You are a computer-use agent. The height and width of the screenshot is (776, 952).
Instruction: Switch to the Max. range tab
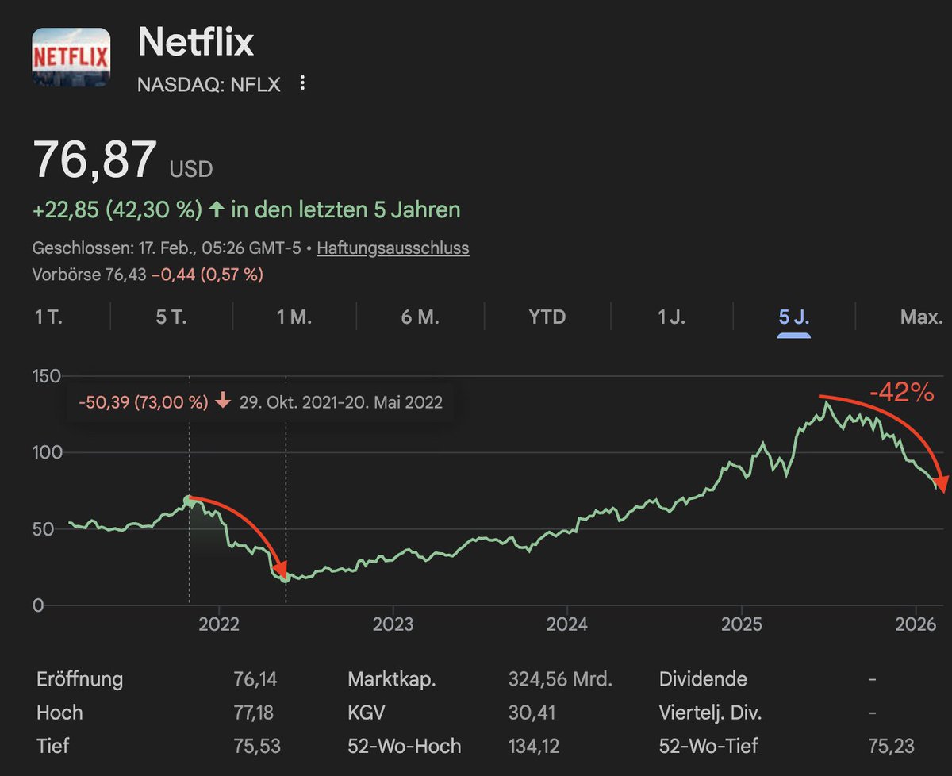pos(922,317)
